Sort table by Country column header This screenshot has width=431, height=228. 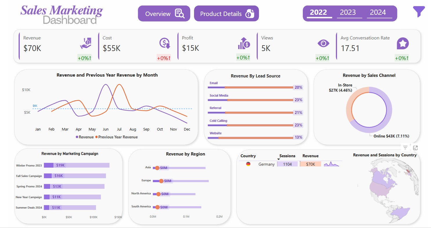click(x=248, y=156)
